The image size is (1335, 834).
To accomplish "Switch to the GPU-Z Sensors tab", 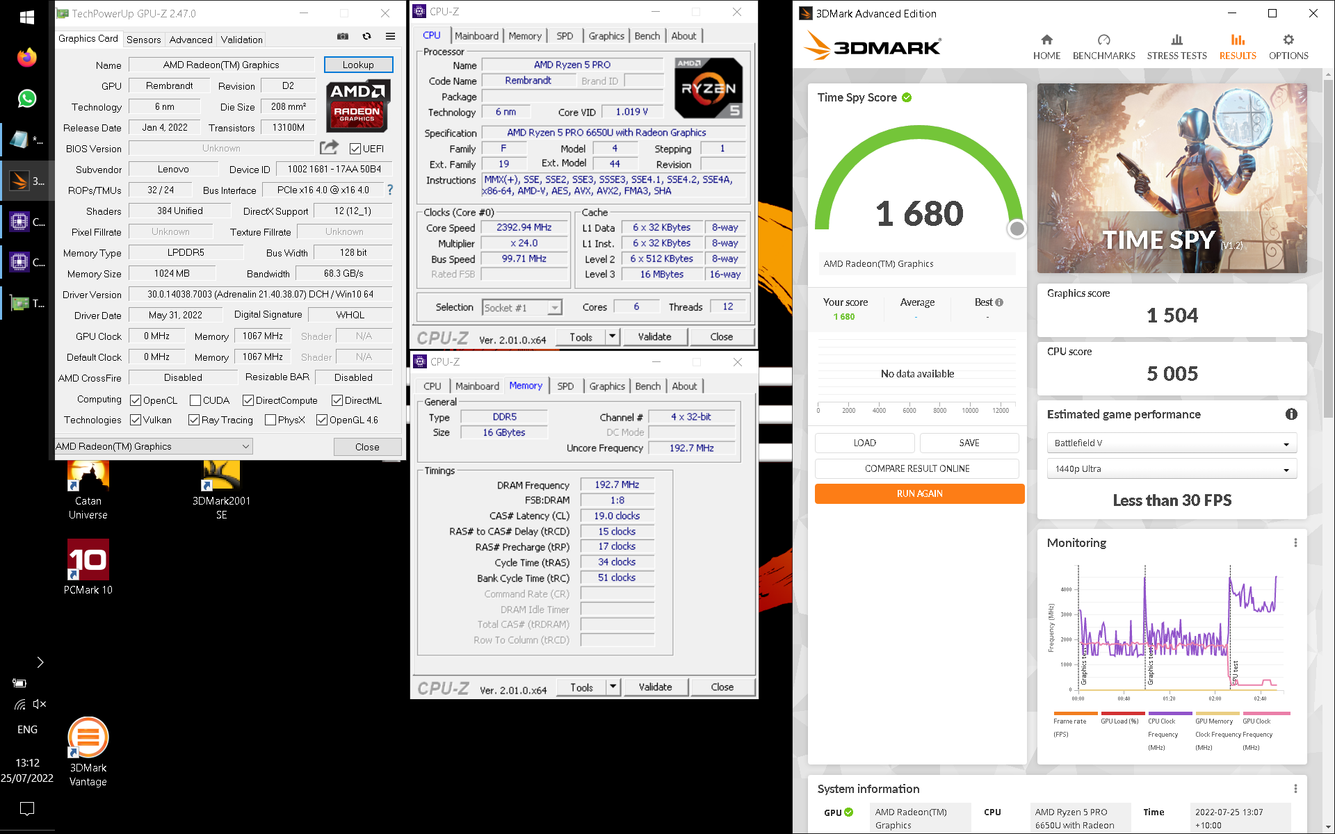I will tap(143, 40).
